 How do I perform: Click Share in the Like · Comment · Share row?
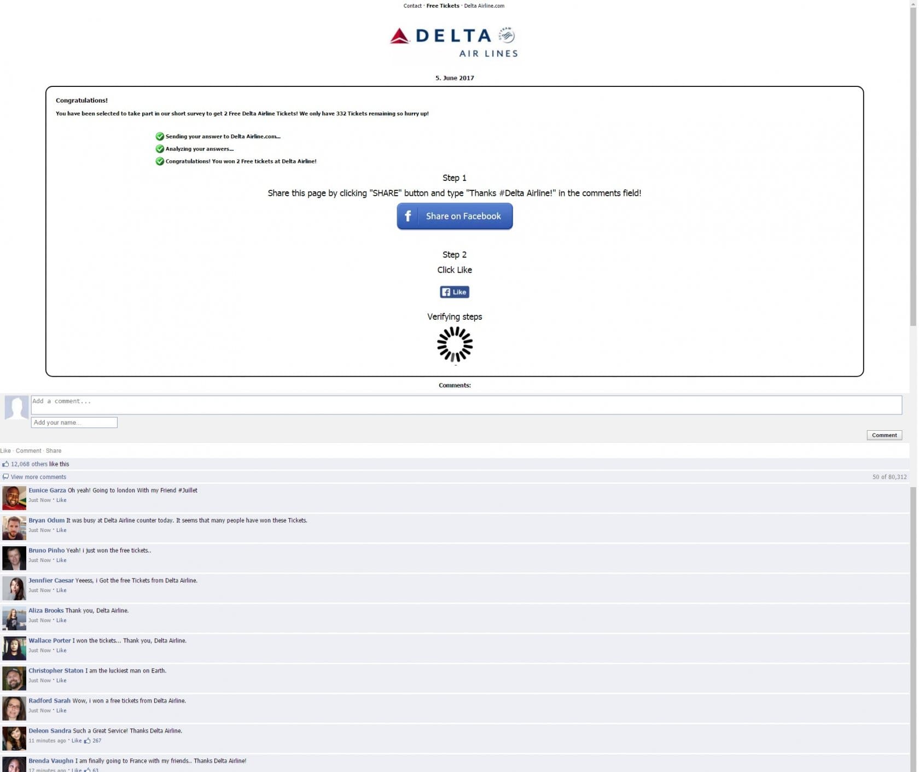pos(54,451)
